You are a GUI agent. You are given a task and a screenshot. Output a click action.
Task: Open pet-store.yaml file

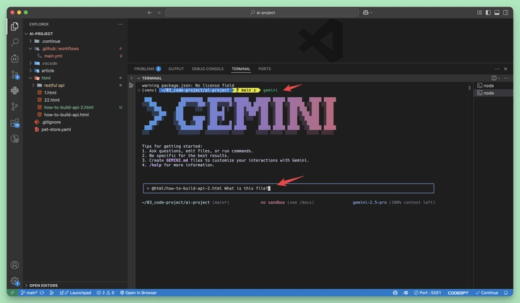56,130
